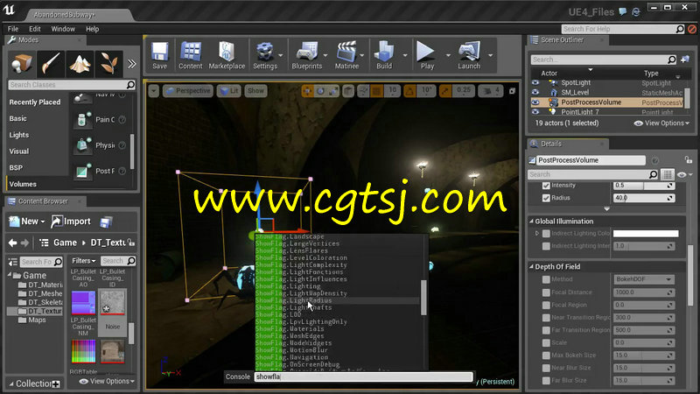
Task: Toggle the Intensity checkbox
Action: click(546, 185)
